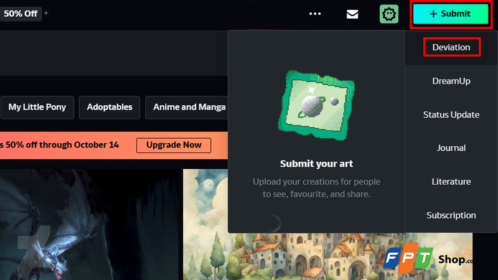Open the My Little Pony topic tag
Viewport: 498px width, 280px height.
[37, 107]
